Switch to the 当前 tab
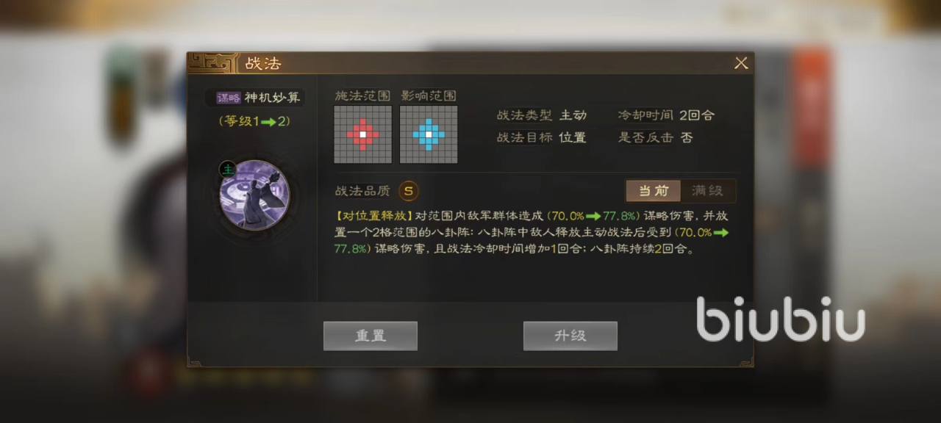This screenshot has height=423, width=941. [653, 191]
